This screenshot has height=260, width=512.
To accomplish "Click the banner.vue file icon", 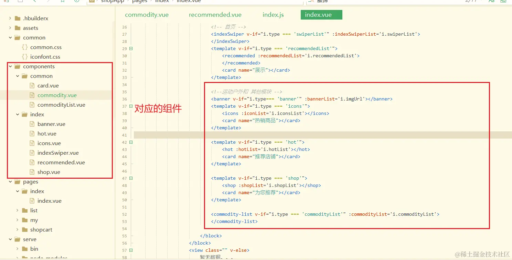I will coord(32,124).
